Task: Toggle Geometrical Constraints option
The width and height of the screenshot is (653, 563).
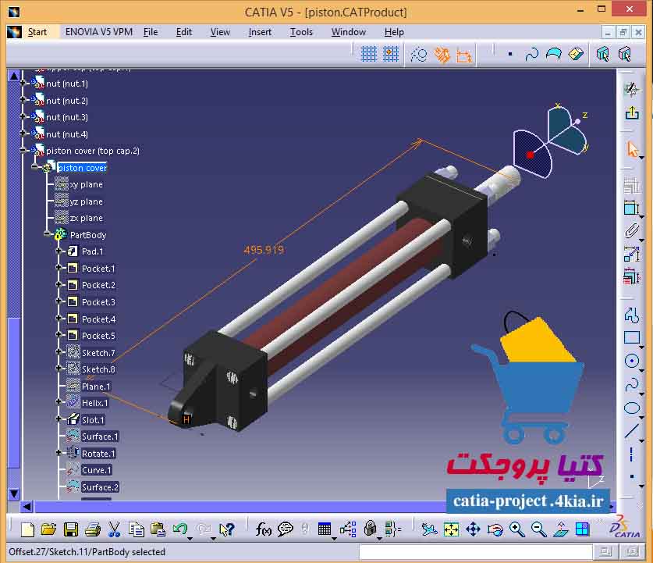Action: pyautogui.click(x=442, y=54)
